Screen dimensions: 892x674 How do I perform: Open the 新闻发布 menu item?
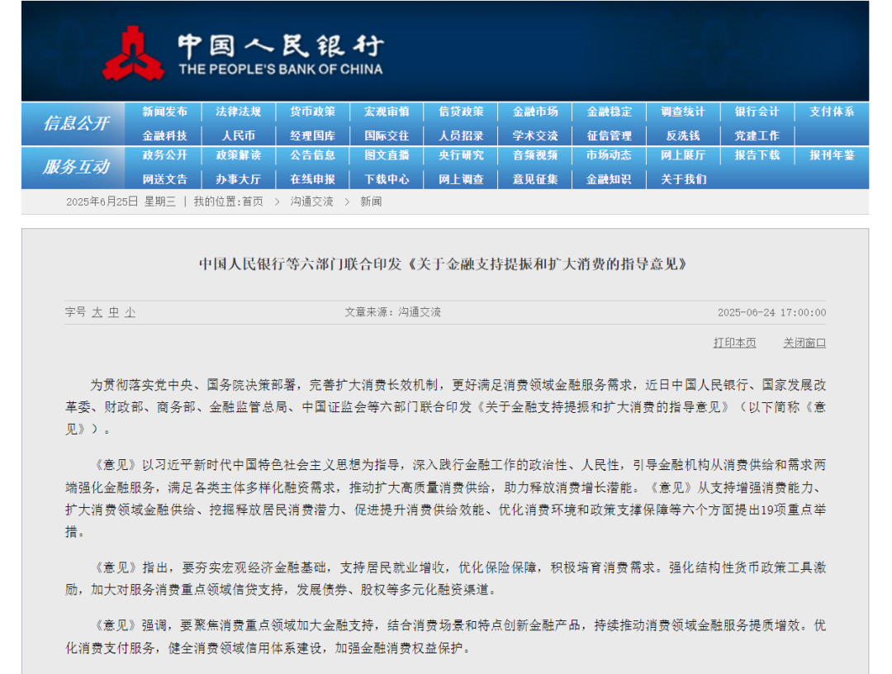pyautogui.click(x=165, y=112)
